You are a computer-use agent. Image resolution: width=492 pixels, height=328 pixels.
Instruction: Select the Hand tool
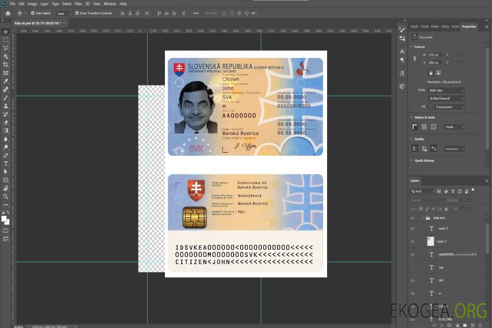(5, 188)
